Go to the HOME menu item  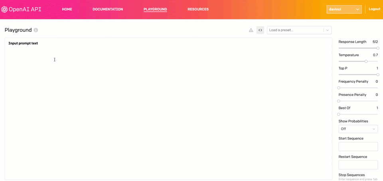67,9
